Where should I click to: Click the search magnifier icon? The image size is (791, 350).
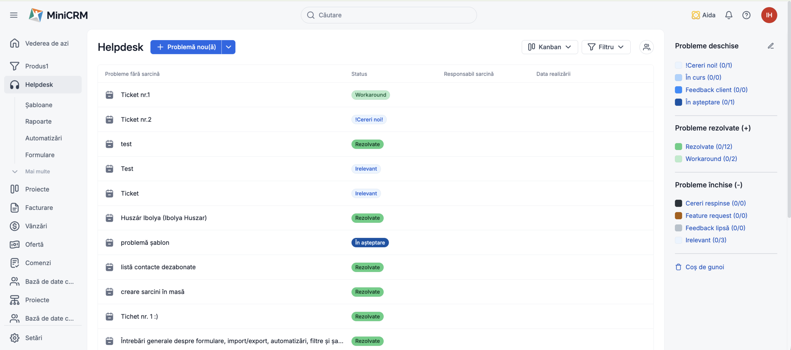(311, 15)
